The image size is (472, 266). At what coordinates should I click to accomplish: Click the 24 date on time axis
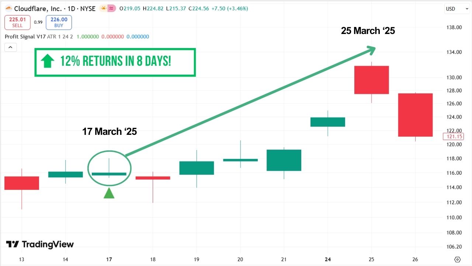click(328, 259)
